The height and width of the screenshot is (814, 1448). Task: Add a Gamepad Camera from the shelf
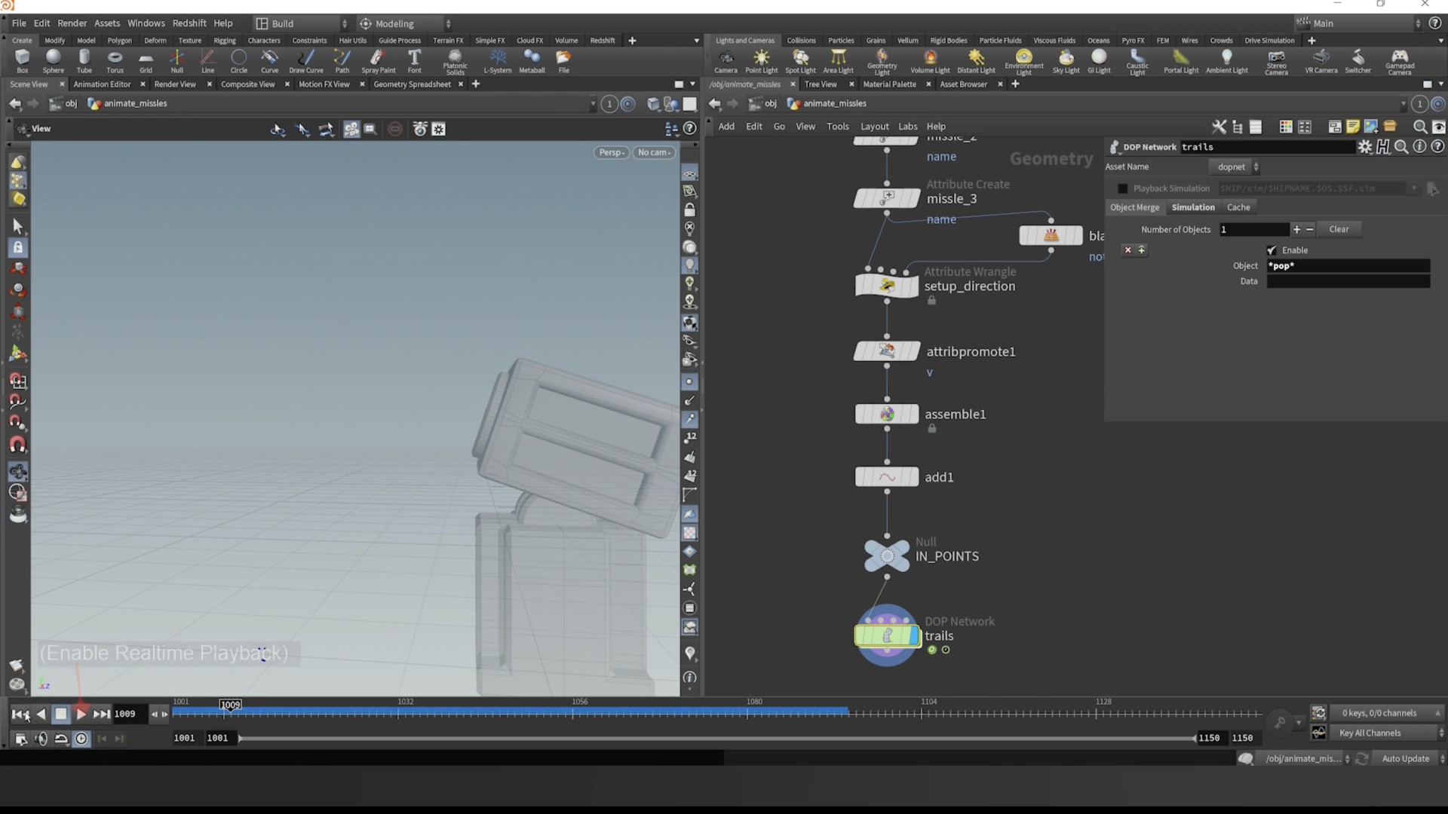pos(1399,63)
